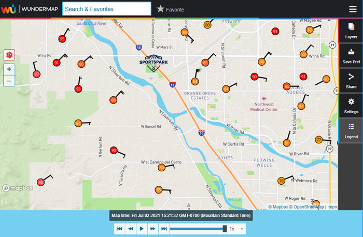Skip to first animation frame
363x237 pixels.
click(119, 229)
